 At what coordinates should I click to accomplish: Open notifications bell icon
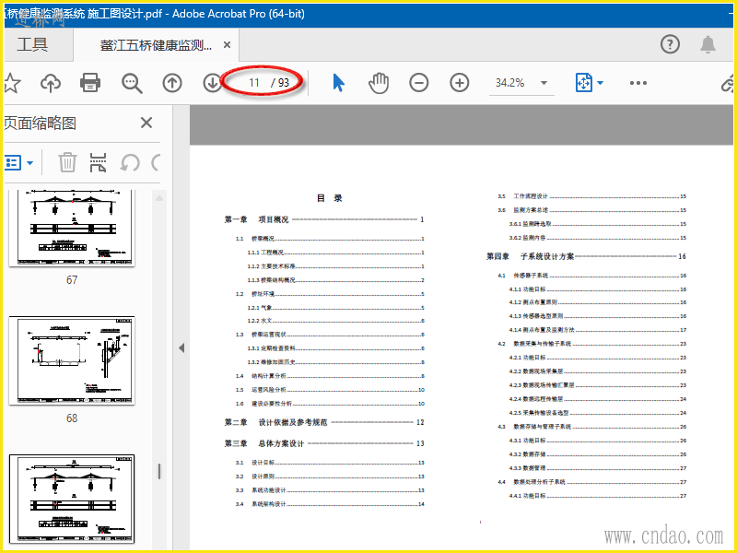tap(708, 44)
